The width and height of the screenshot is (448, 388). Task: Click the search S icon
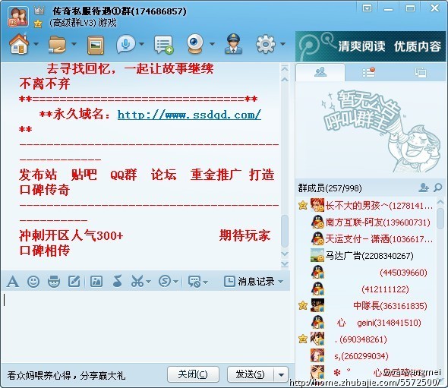click(x=165, y=282)
